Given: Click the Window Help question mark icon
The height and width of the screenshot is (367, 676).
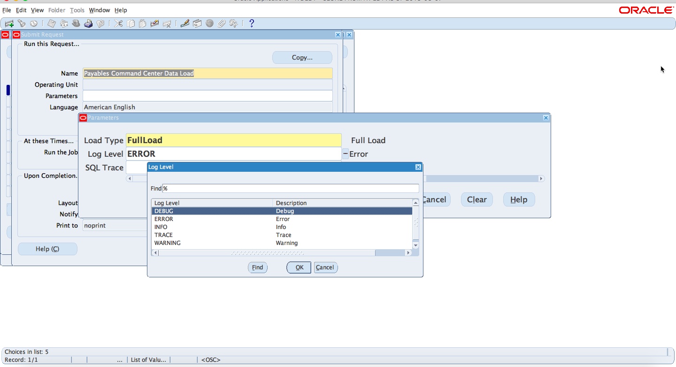Looking at the screenshot, I should (x=252, y=23).
